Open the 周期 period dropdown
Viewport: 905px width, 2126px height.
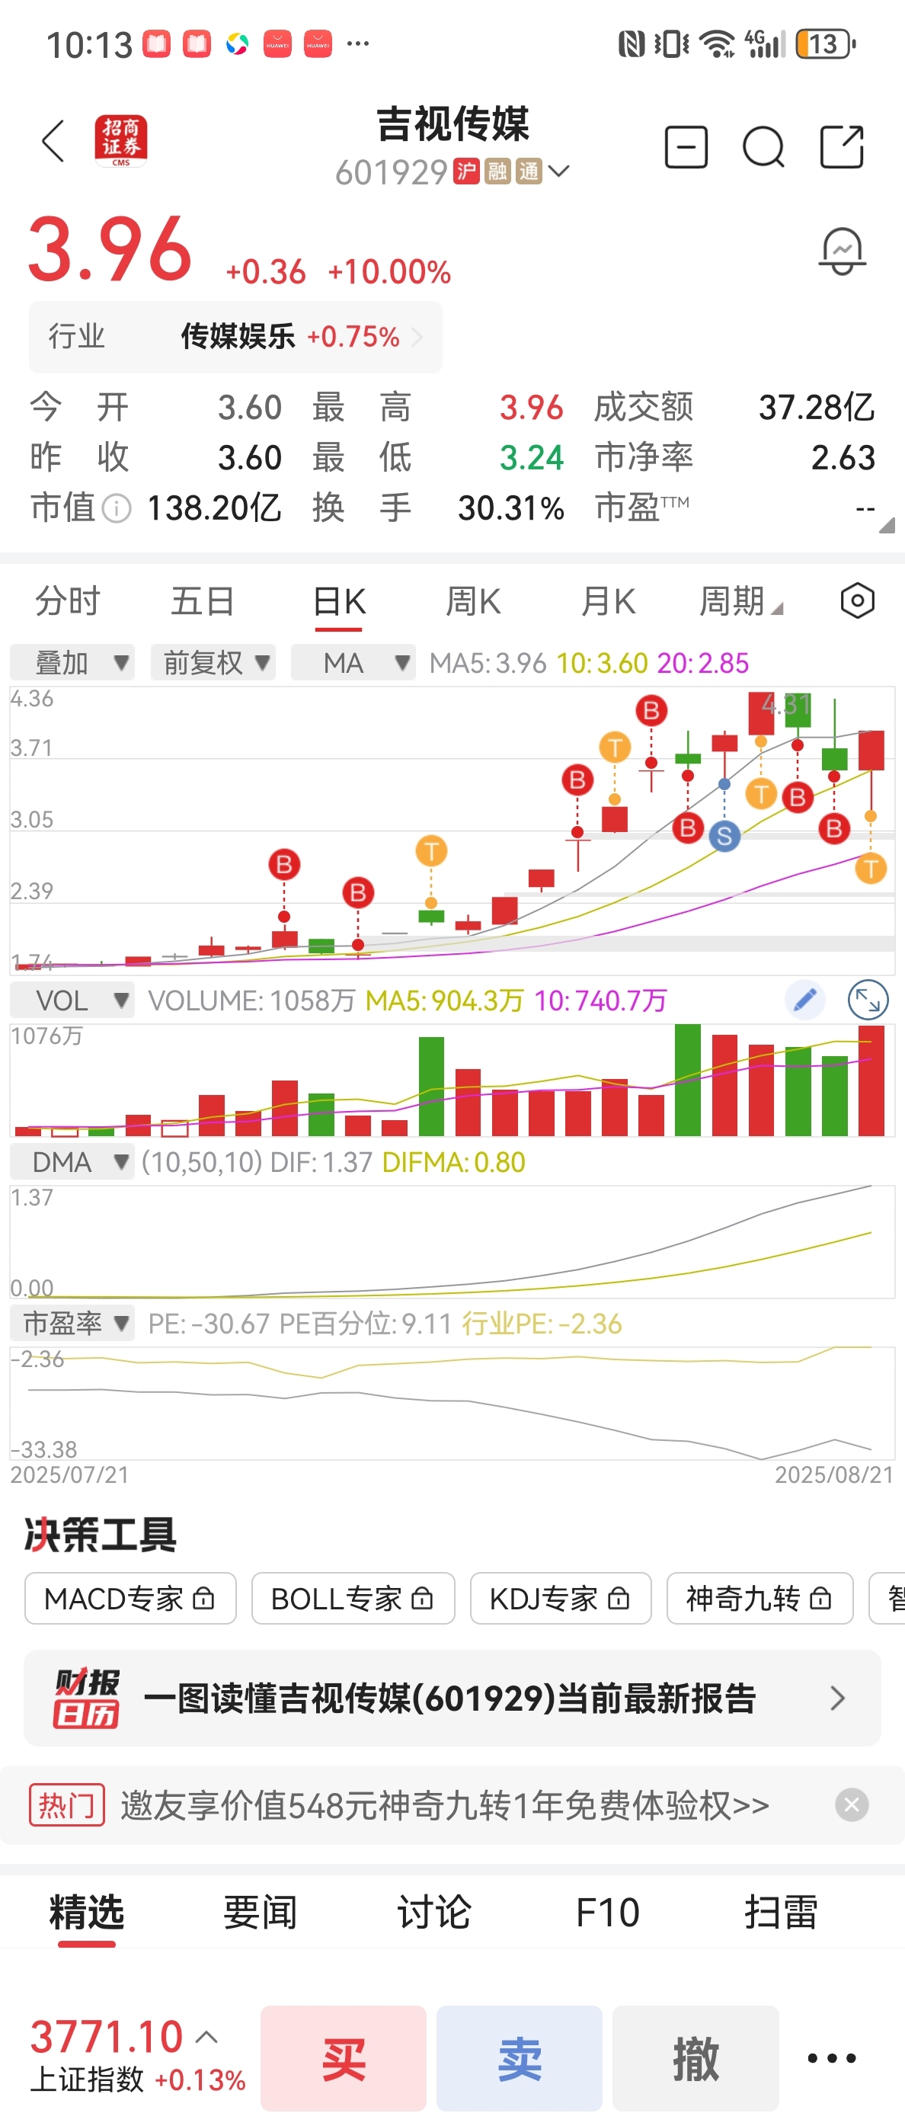740,600
